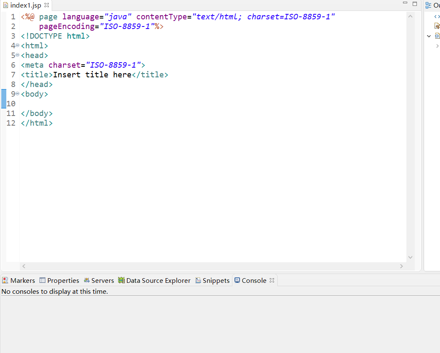Click the editor vertical scrollbar up arrow
The height and width of the screenshot is (353, 440).
(x=410, y=16)
